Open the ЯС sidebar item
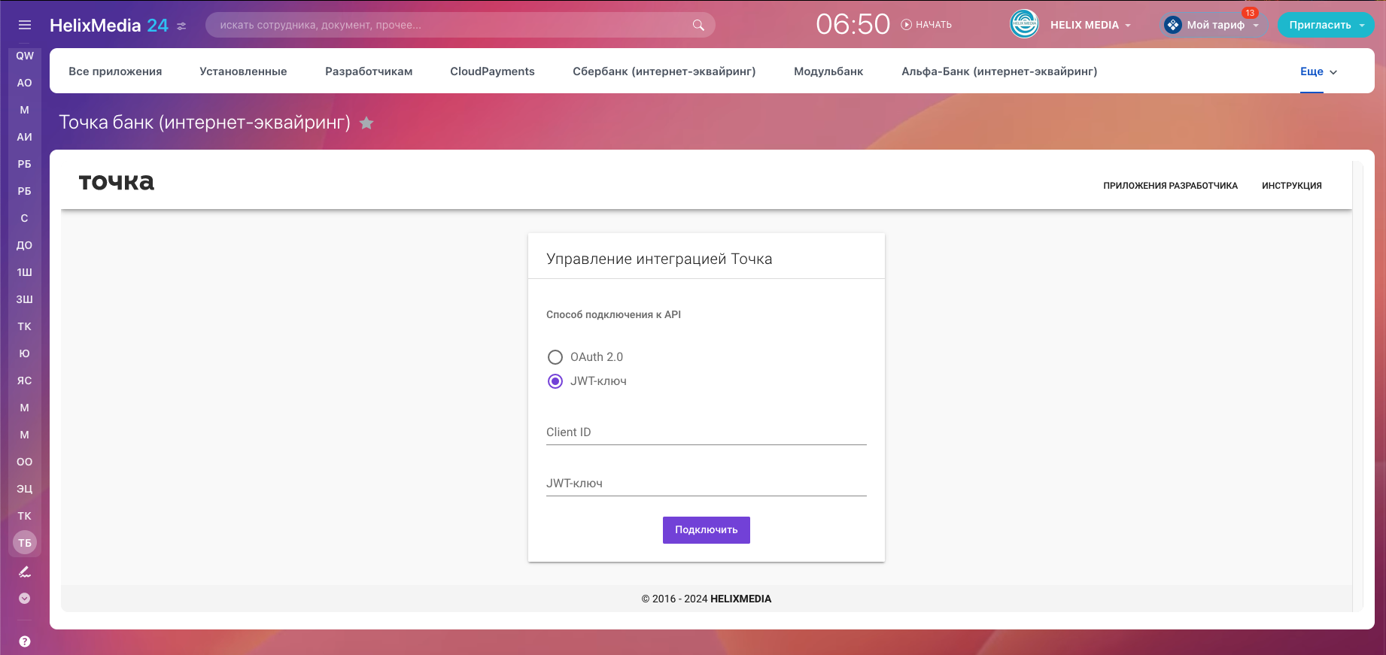The width and height of the screenshot is (1386, 655). 25,381
